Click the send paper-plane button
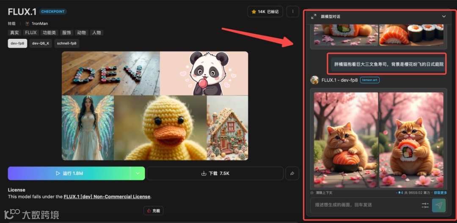This screenshot has height=223, width=457. point(439,205)
